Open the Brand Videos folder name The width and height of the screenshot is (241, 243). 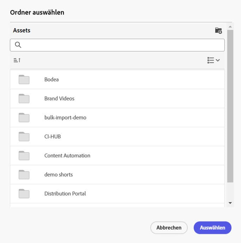coord(59,99)
